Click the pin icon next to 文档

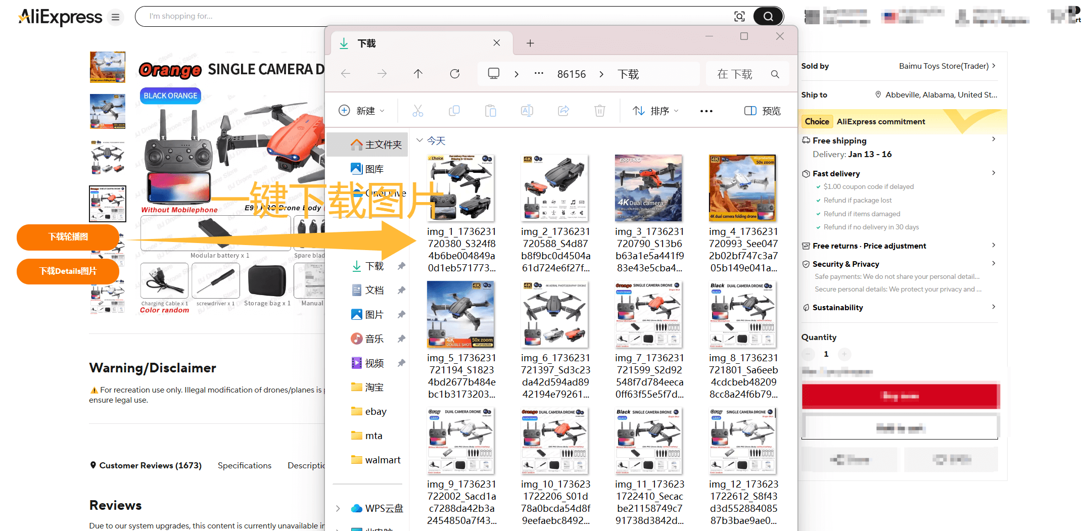[x=401, y=290]
